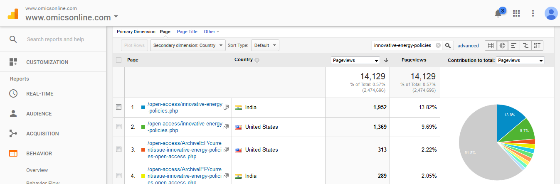Open row 4 page in new window

point(226,176)
